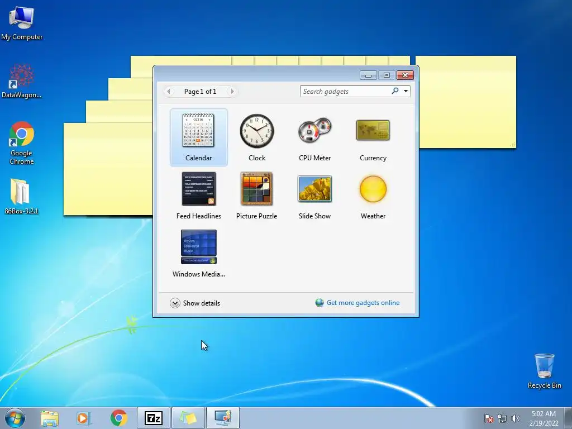The height and width of the screenshot is (429, 572).
Task: Open Recycle Bin on desktop
Action: [x=544, y=371]
